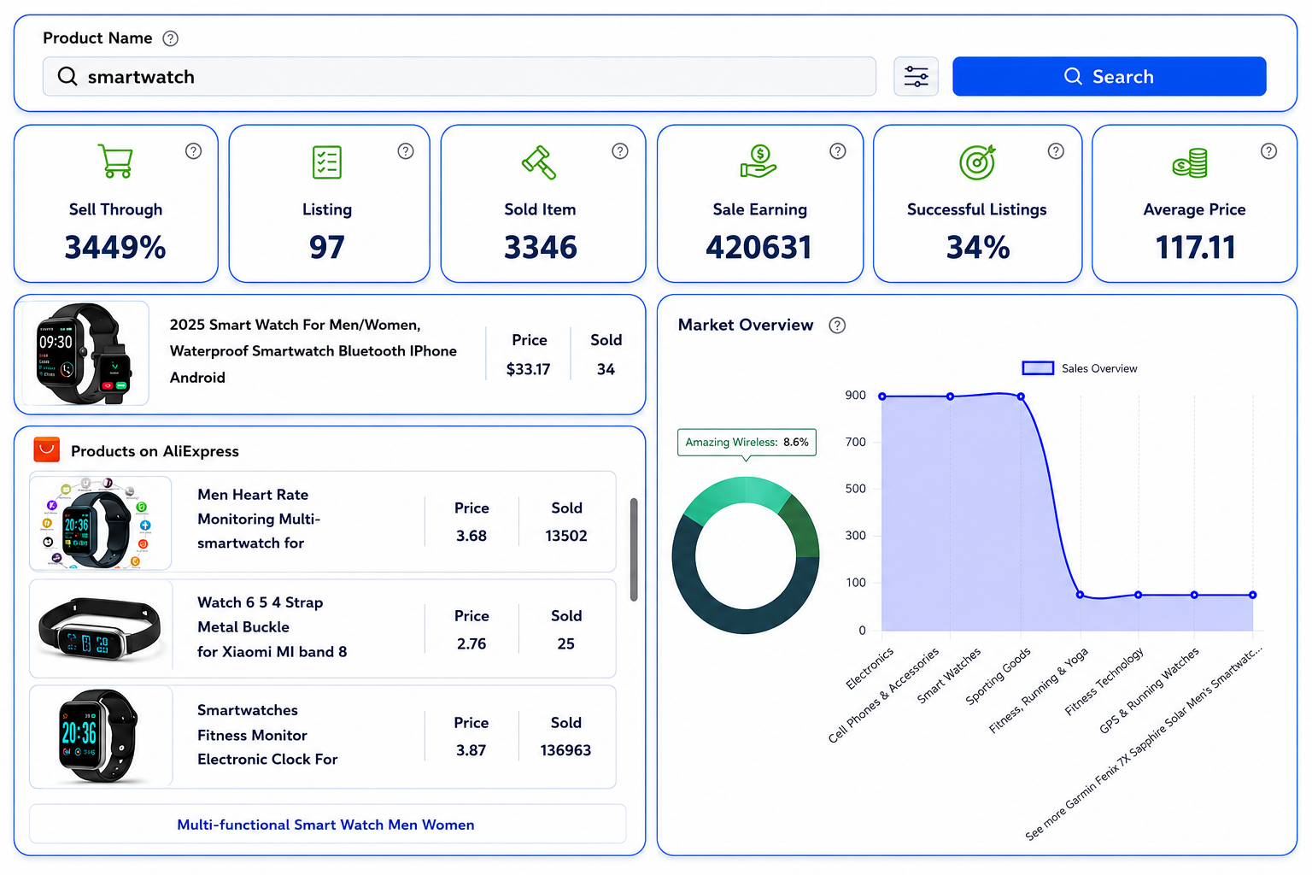
Task: Click the Smart Watches axis label
Action: coord(949,676)
